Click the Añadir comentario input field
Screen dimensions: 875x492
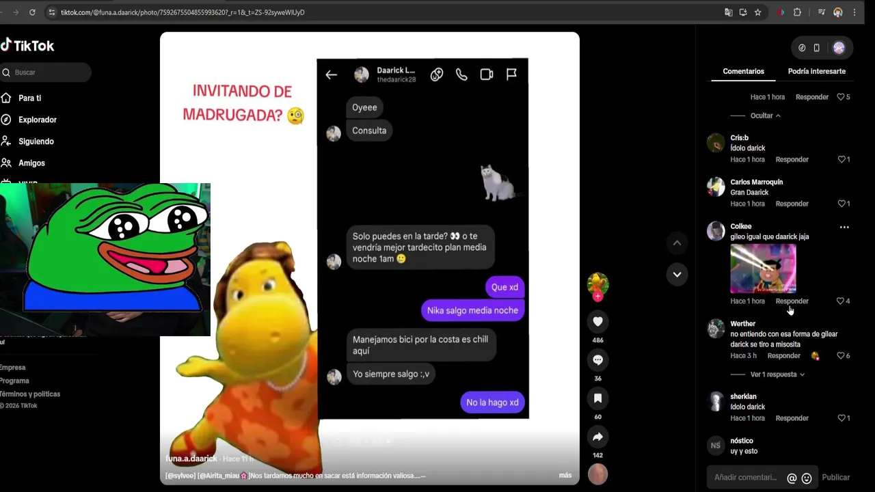746,478
